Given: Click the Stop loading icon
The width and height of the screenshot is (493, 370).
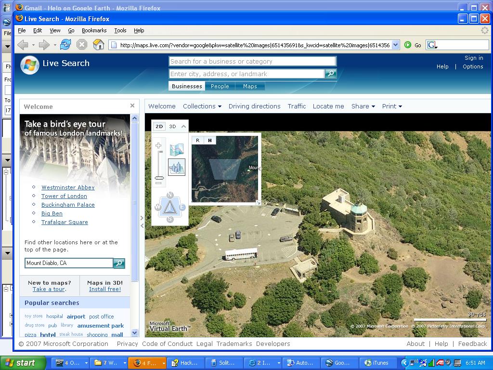Looking at the screenshot, I should [82, 45].
